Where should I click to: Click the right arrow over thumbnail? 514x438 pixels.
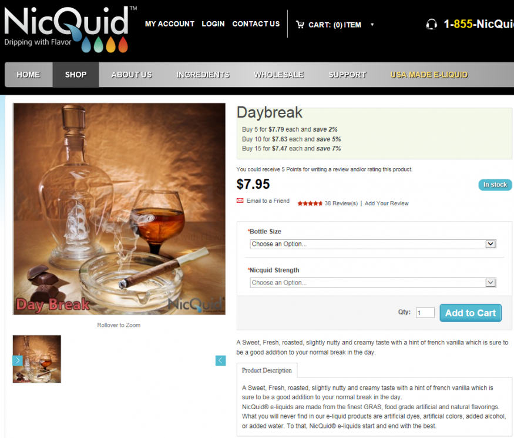tap(18, 360)
